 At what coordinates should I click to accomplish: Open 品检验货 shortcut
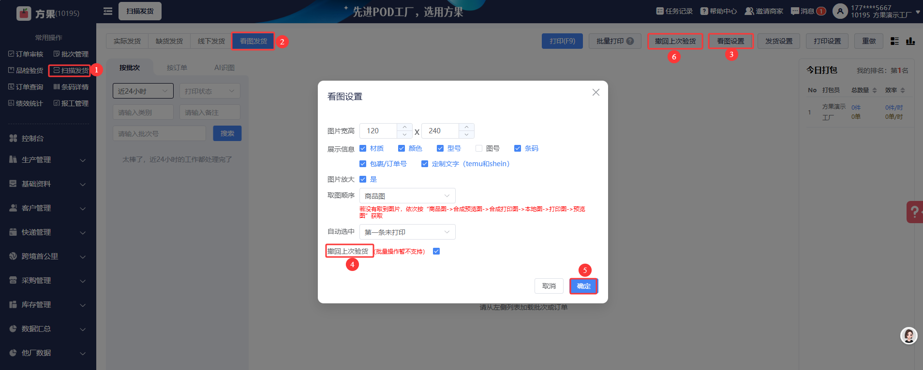[26, 71]
